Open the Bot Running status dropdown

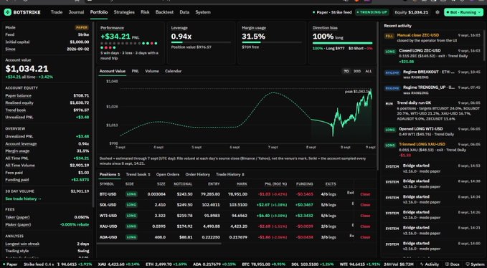click(463, 12)
